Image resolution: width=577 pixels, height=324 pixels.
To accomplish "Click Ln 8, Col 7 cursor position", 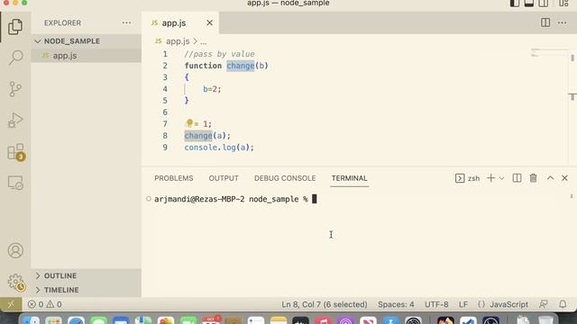I will pos(325,304).
